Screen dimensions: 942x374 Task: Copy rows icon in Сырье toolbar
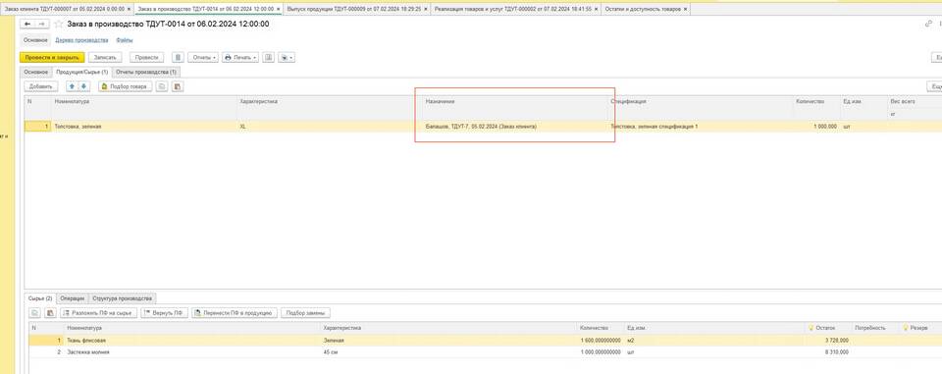click(x=35, y=313)
